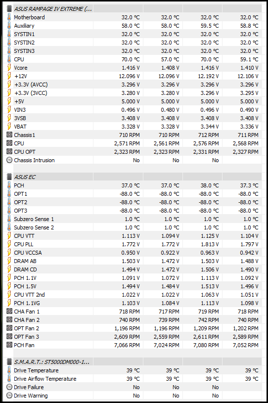Viewport: 268px width, 403px height.
Task: Click the PCH 1.1V label
Action: pyautogui.click(x=25, y=278)
